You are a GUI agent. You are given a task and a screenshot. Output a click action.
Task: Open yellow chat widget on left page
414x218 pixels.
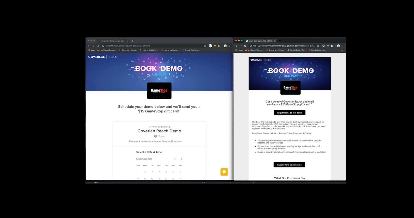click(x=224, y=172)
